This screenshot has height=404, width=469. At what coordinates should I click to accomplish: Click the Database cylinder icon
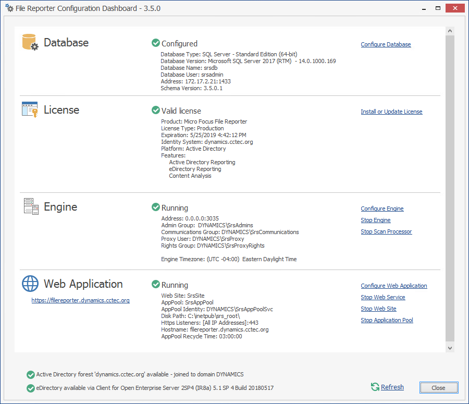tap(30, 42)
